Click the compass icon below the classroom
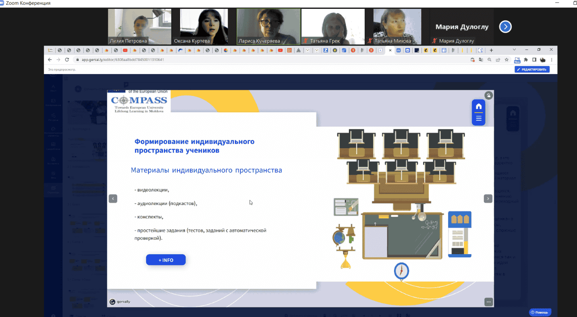577x317 pixels. pyautogui.click(x=401, y=271)
